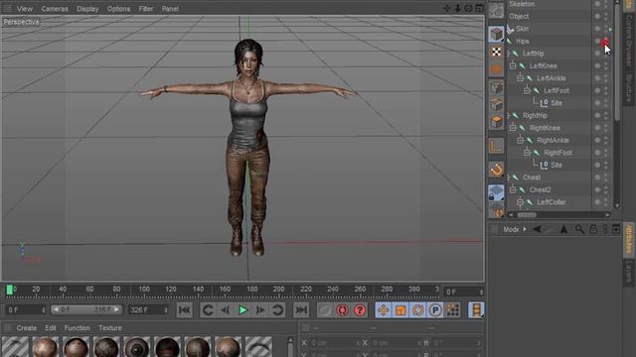This screenshot has height=357, width=636.
Task: Open the Timeline film-strip icon
Action: click(477, 310)
